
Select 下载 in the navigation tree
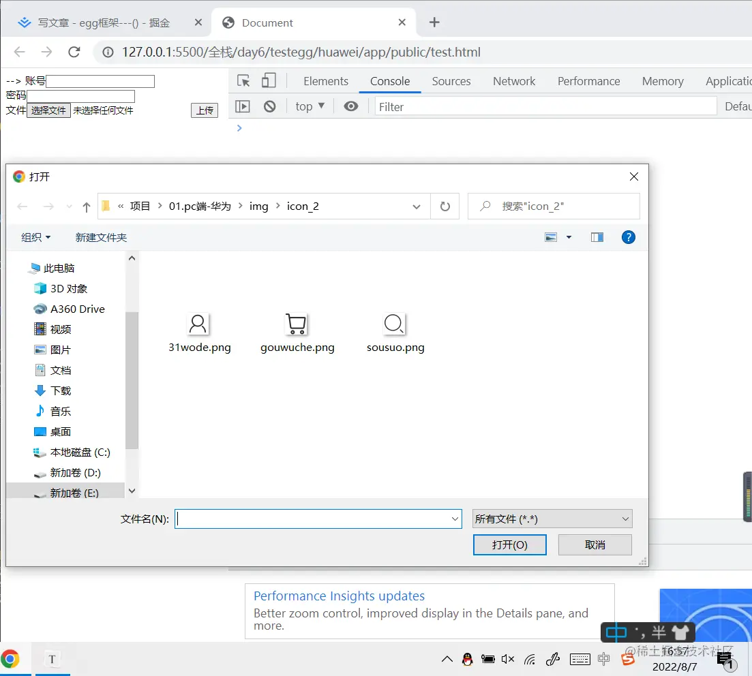[x=52, y=390]
